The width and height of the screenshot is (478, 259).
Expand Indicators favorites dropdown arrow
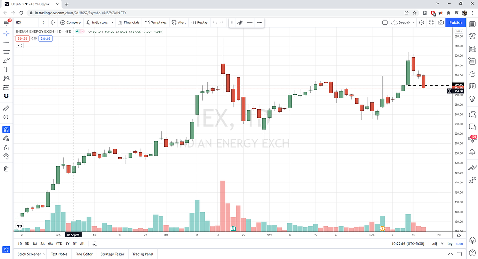click(x=112, y=22)
